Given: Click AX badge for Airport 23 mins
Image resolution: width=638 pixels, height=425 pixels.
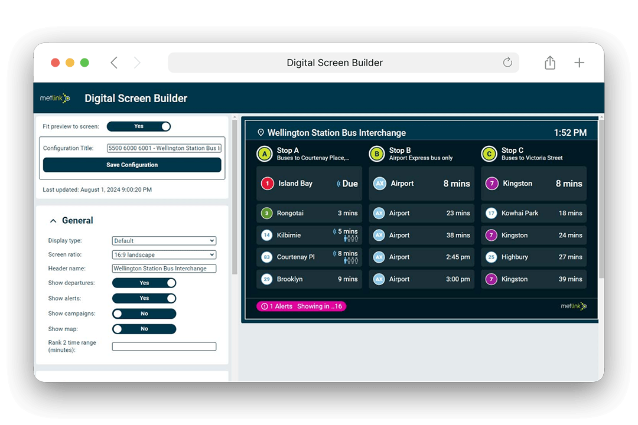Looking at the screenshot, I should (x=379, y=213).
